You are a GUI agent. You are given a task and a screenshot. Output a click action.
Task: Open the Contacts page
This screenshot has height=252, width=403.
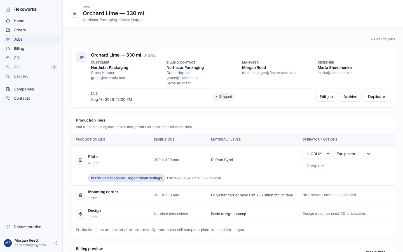click(31, 98)
